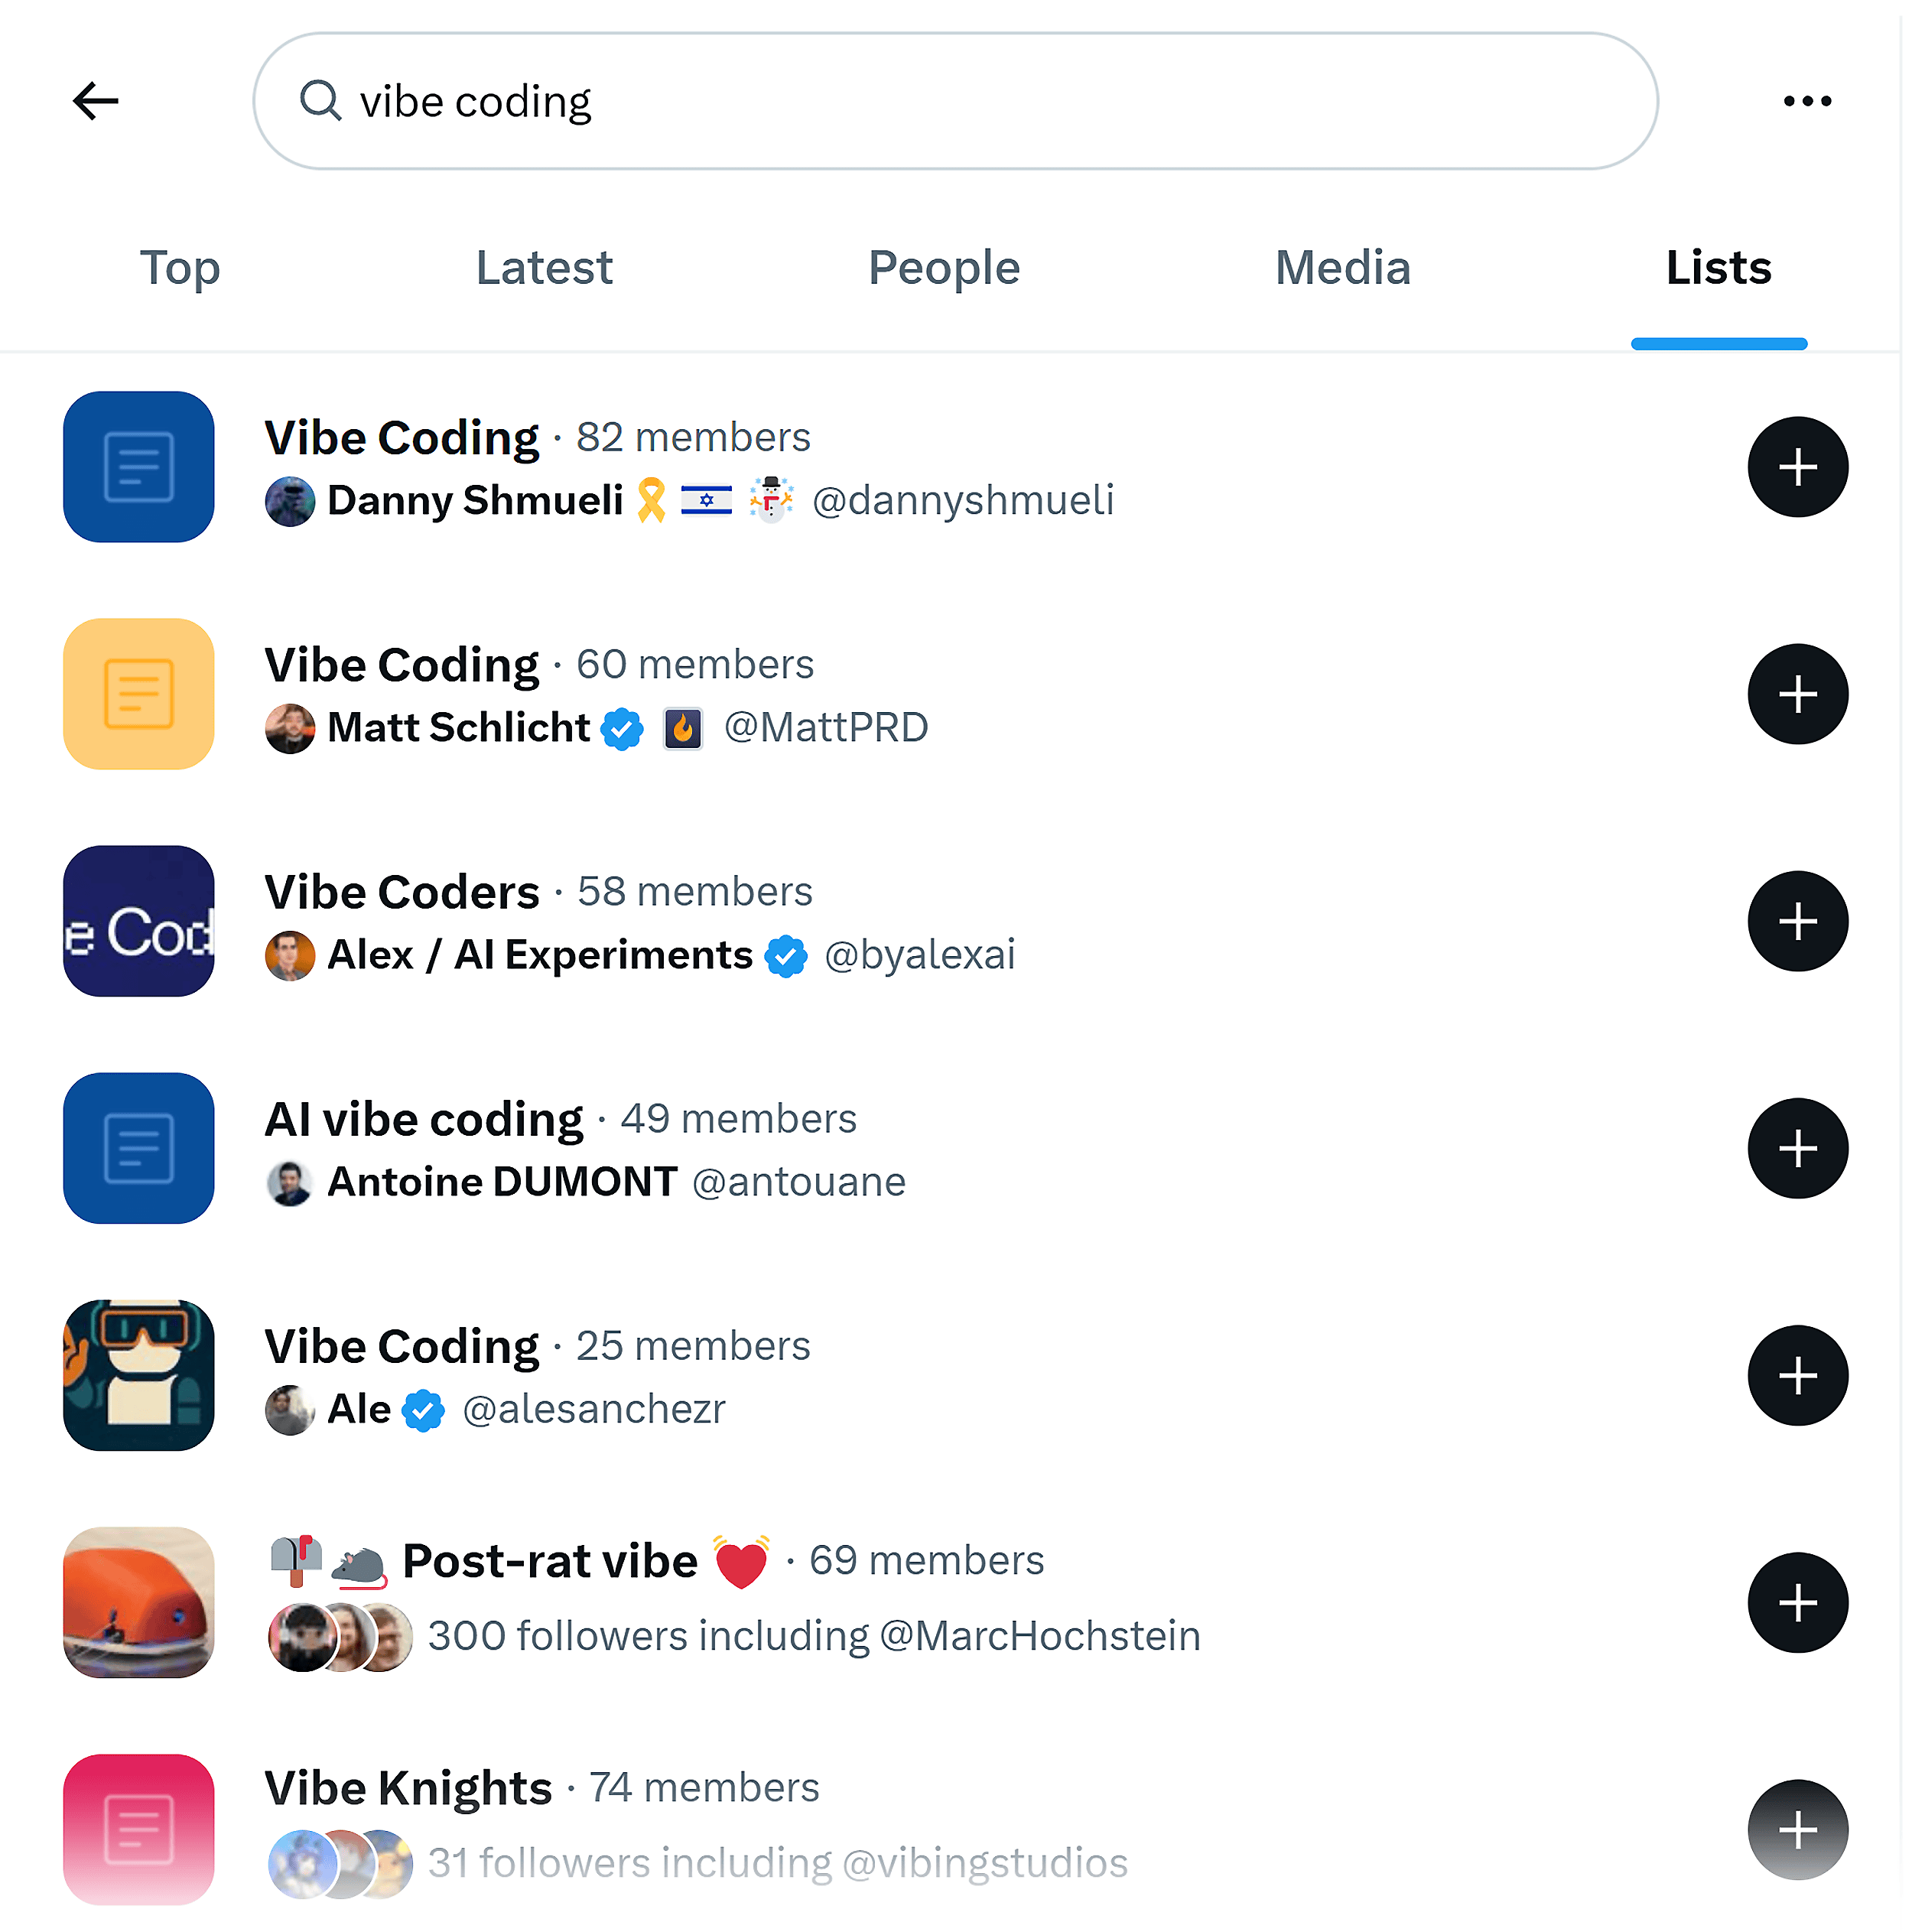Follow the Vibe Coders list
The height and width of the screenshot is (1932, 1912).
(1797, 921)
